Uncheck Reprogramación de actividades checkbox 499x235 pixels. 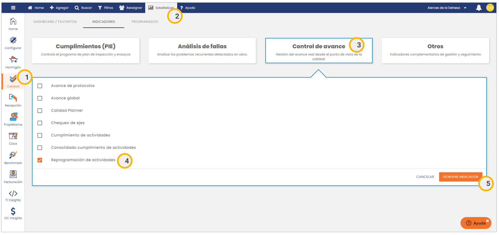click(40, 160)
